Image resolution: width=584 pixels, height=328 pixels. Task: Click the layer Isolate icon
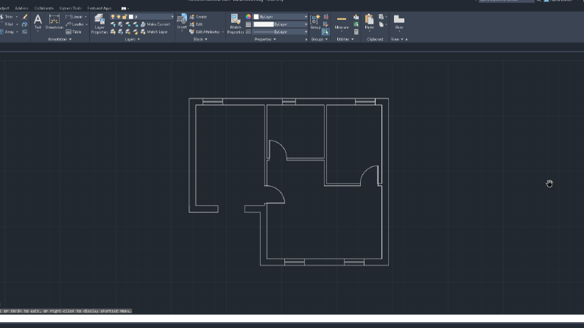(x=120, y=24)
